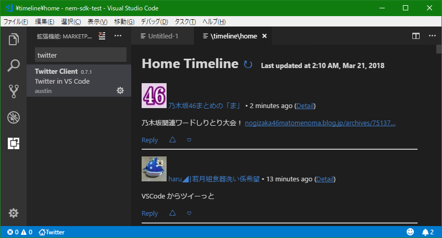Click the extension search field with twitter

pyautogui.click(x=81, y=55)
